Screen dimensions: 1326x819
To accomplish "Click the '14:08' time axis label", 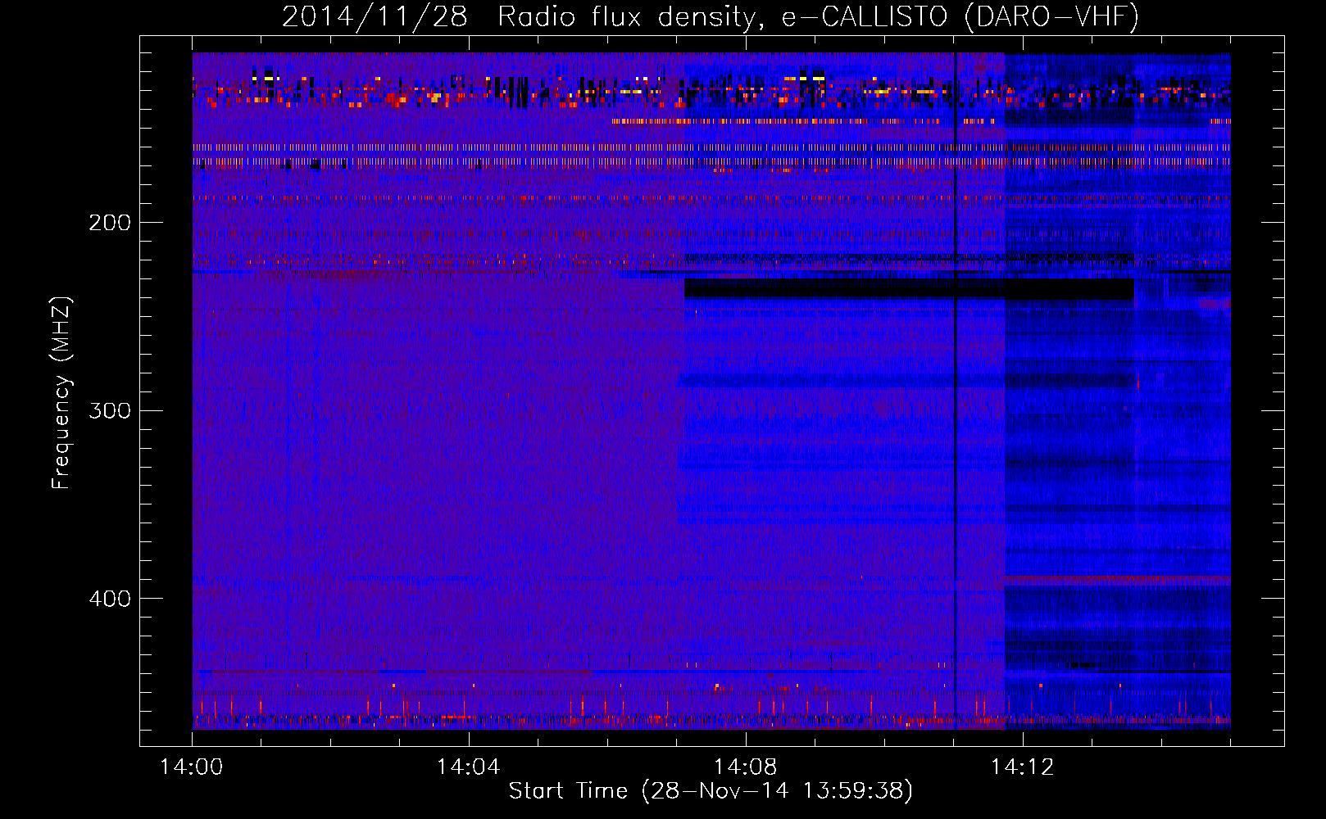I will point(745,767).
